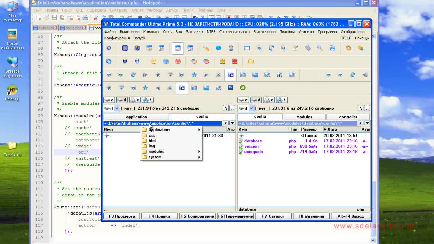Click the Размер column header in the right panel
Viewport: 434px width, 244px height.
309,129
